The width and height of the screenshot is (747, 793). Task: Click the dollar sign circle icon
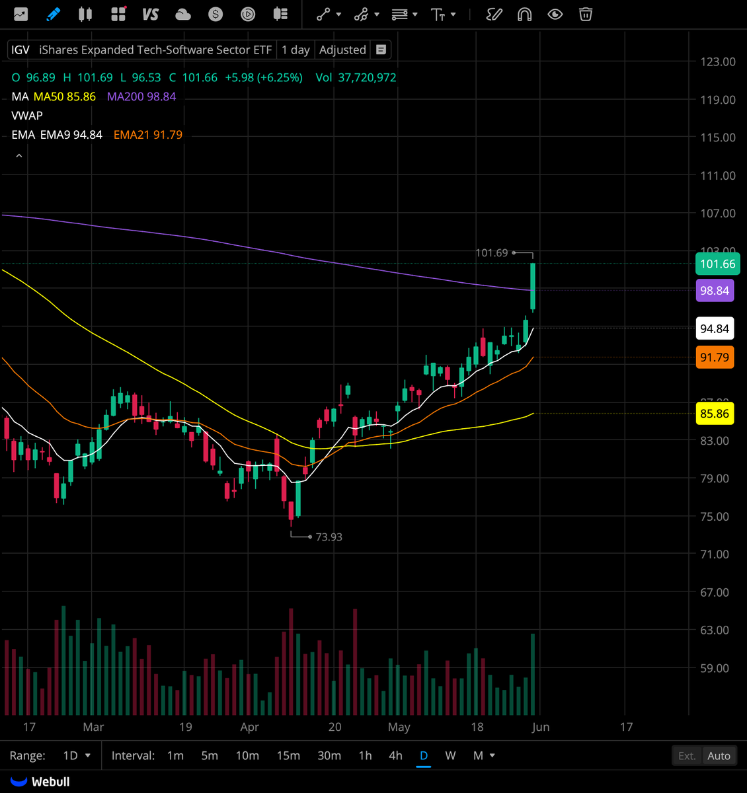tap(216, 14)
